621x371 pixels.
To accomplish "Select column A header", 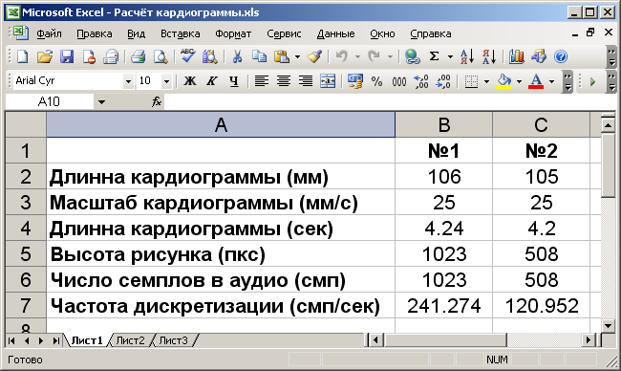I will tap(221, 125).
